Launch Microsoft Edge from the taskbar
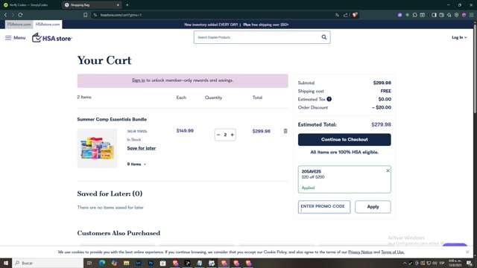The image size is (477, 268). coord(101,263)
